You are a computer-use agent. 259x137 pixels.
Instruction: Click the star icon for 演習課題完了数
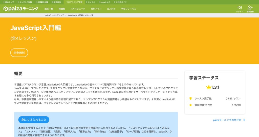coord(191,105)
